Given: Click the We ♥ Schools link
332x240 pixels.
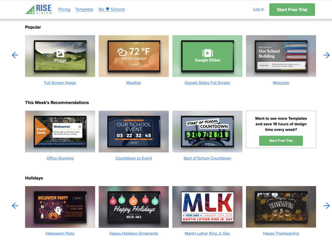Looking at the screenshot, I should click(x=111, y=9).
